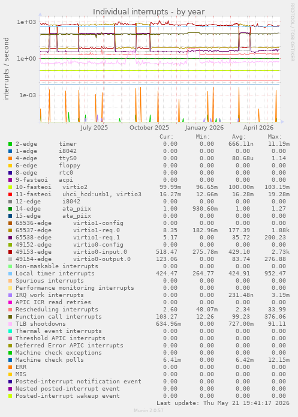Image resolution: width=298 pixels, height=417 pixels.
Task: Click the orange 4-edge ttyS0 legend swatch
Action: click(x=10, y=158)
